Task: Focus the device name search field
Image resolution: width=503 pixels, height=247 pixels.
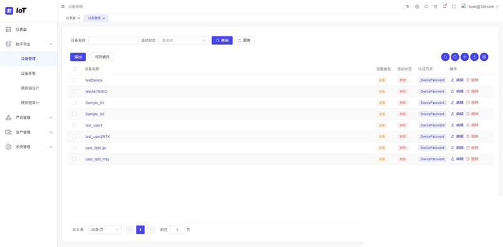Action: pos(114,40)
